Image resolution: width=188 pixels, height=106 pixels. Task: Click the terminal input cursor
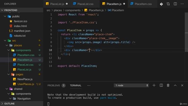pos(48,104)
